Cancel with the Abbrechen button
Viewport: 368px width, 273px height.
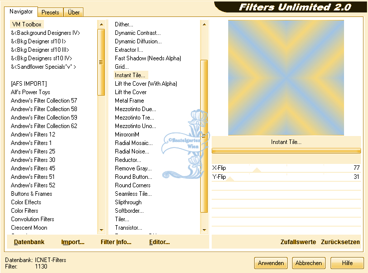309,263
